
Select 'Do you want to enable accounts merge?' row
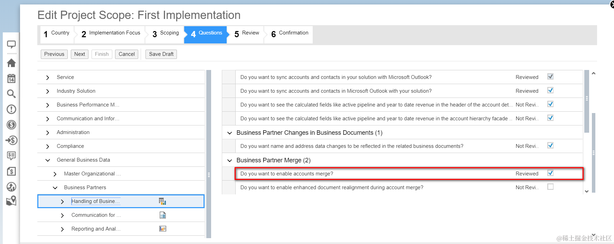tap(409, 174)
